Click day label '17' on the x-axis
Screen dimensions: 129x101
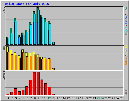[x=68, y=98]
